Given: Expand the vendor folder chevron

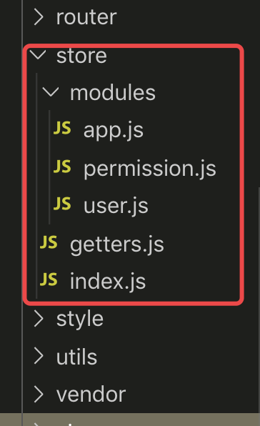Looking at the screenshot, I should pos(39,395).
